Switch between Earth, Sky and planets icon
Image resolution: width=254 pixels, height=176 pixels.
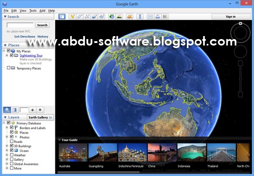[x=130, y=17]
